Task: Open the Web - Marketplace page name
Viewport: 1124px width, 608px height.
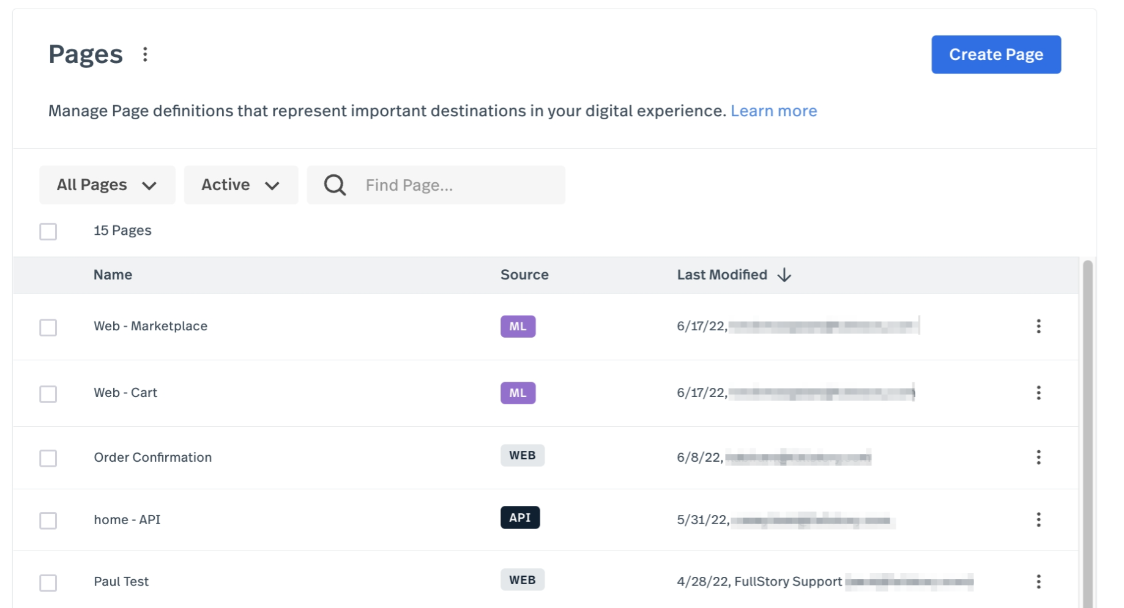Action: 151,326
